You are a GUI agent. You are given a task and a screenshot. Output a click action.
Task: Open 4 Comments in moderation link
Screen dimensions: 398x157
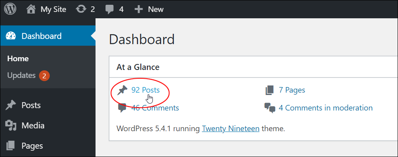point(326,108)
